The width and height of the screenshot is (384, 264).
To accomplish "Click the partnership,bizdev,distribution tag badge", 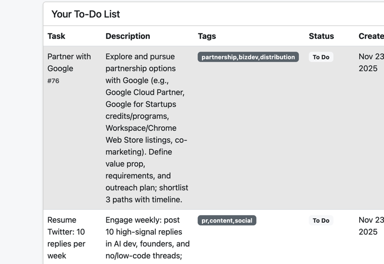I will [248, 57].
